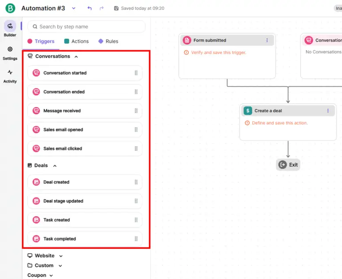Expand the Custom section
Screen dimensions: 342x279
click(60, 266)
